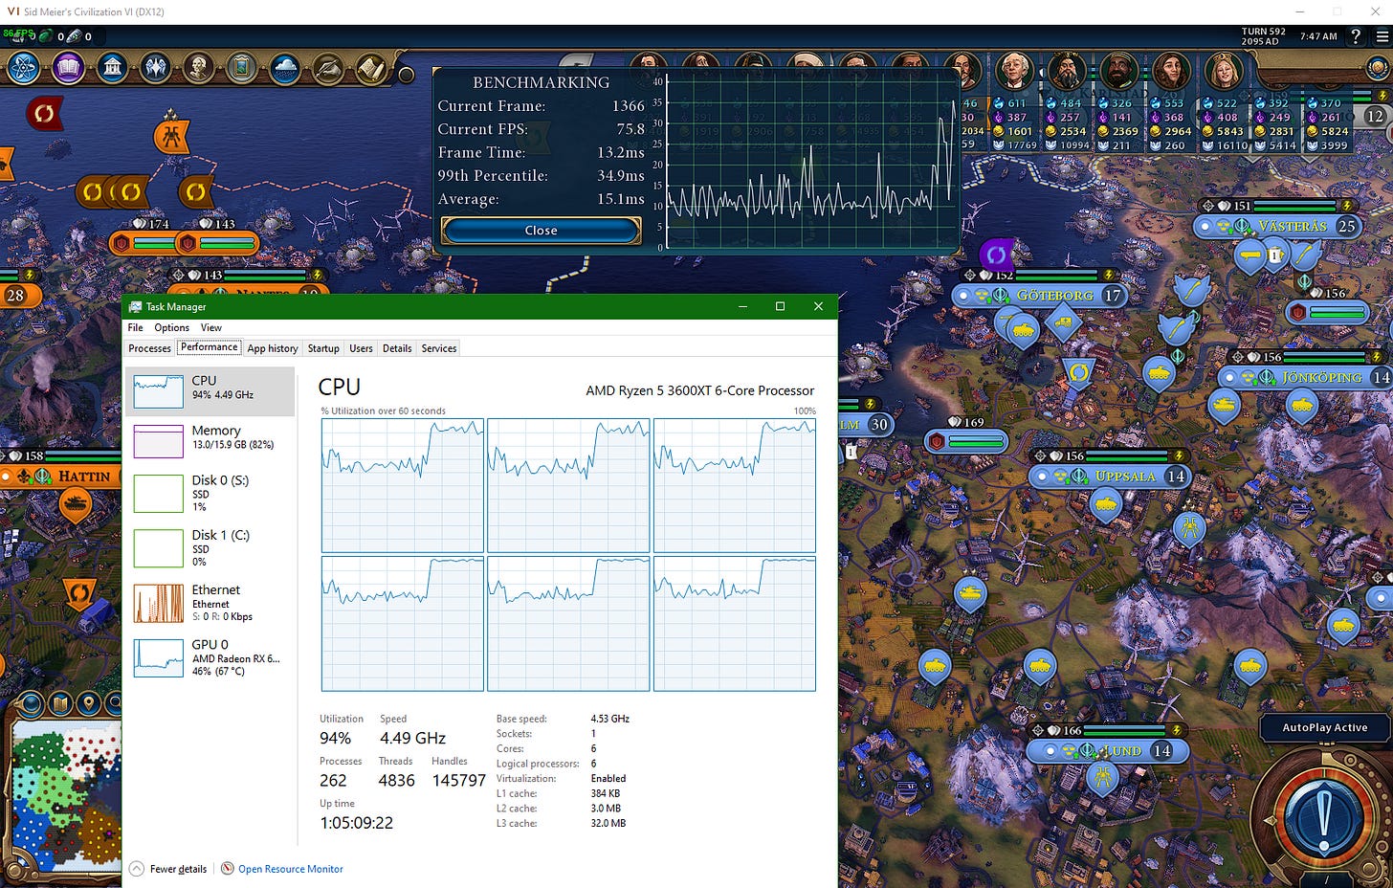Select Memory in performance sidebar

click(210, 441)
